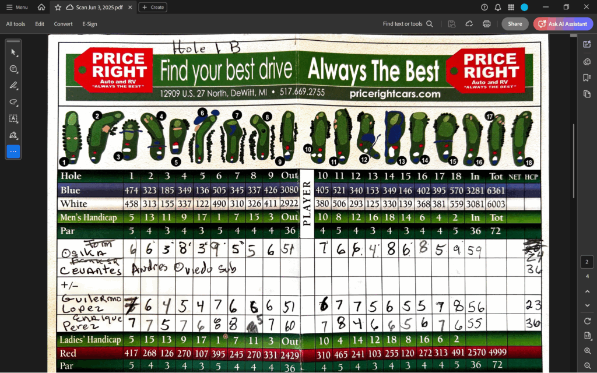
Task: Open the Page thumbnails panel in the right rail
Action: click(587, 94)
